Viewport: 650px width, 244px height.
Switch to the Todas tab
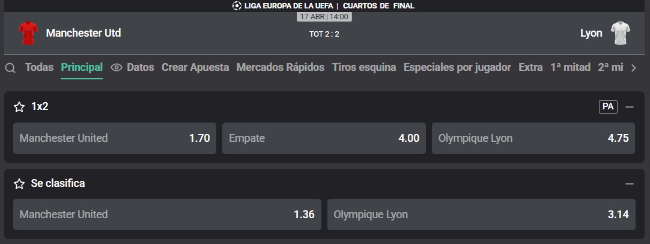40,67
